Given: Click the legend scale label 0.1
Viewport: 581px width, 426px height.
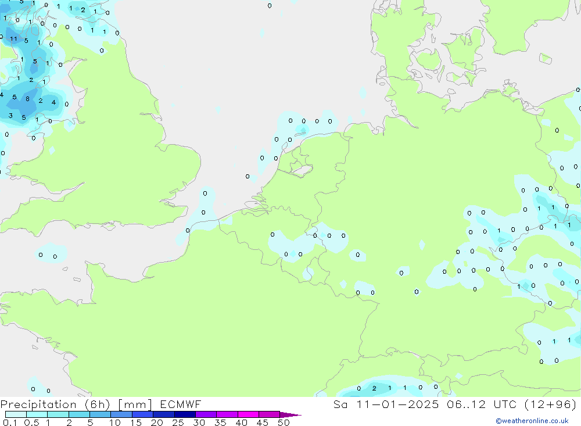Looking at the screenshot, I should pyautogui.click(x=9, y=423).
